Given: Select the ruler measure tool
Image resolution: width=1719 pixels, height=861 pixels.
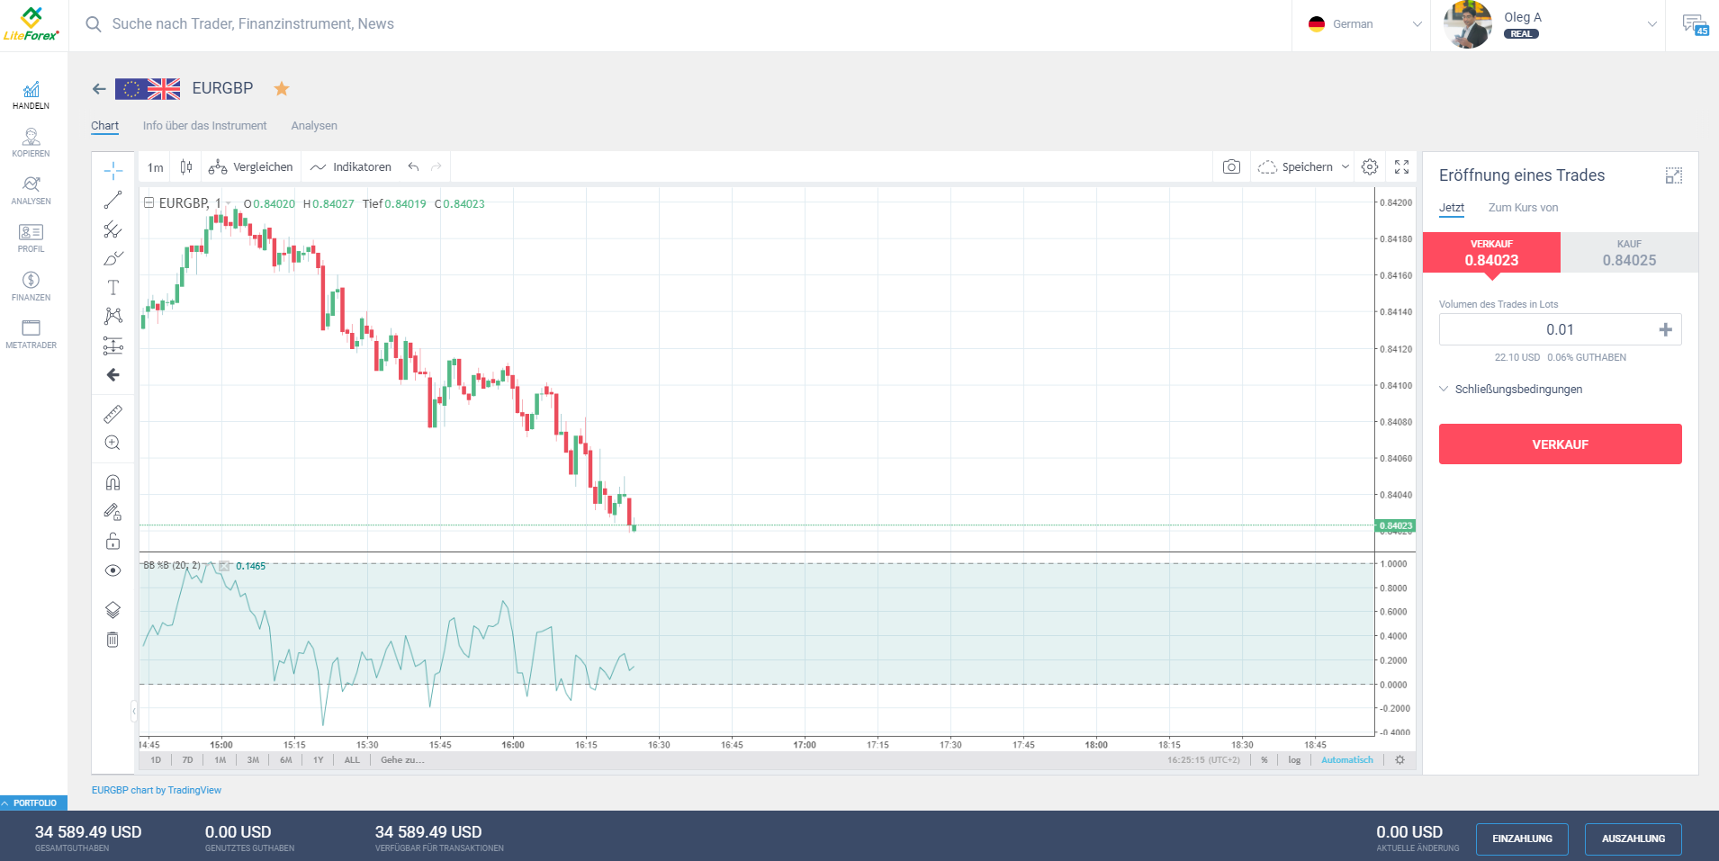Looking at the screenshot, I should point(112,413).
